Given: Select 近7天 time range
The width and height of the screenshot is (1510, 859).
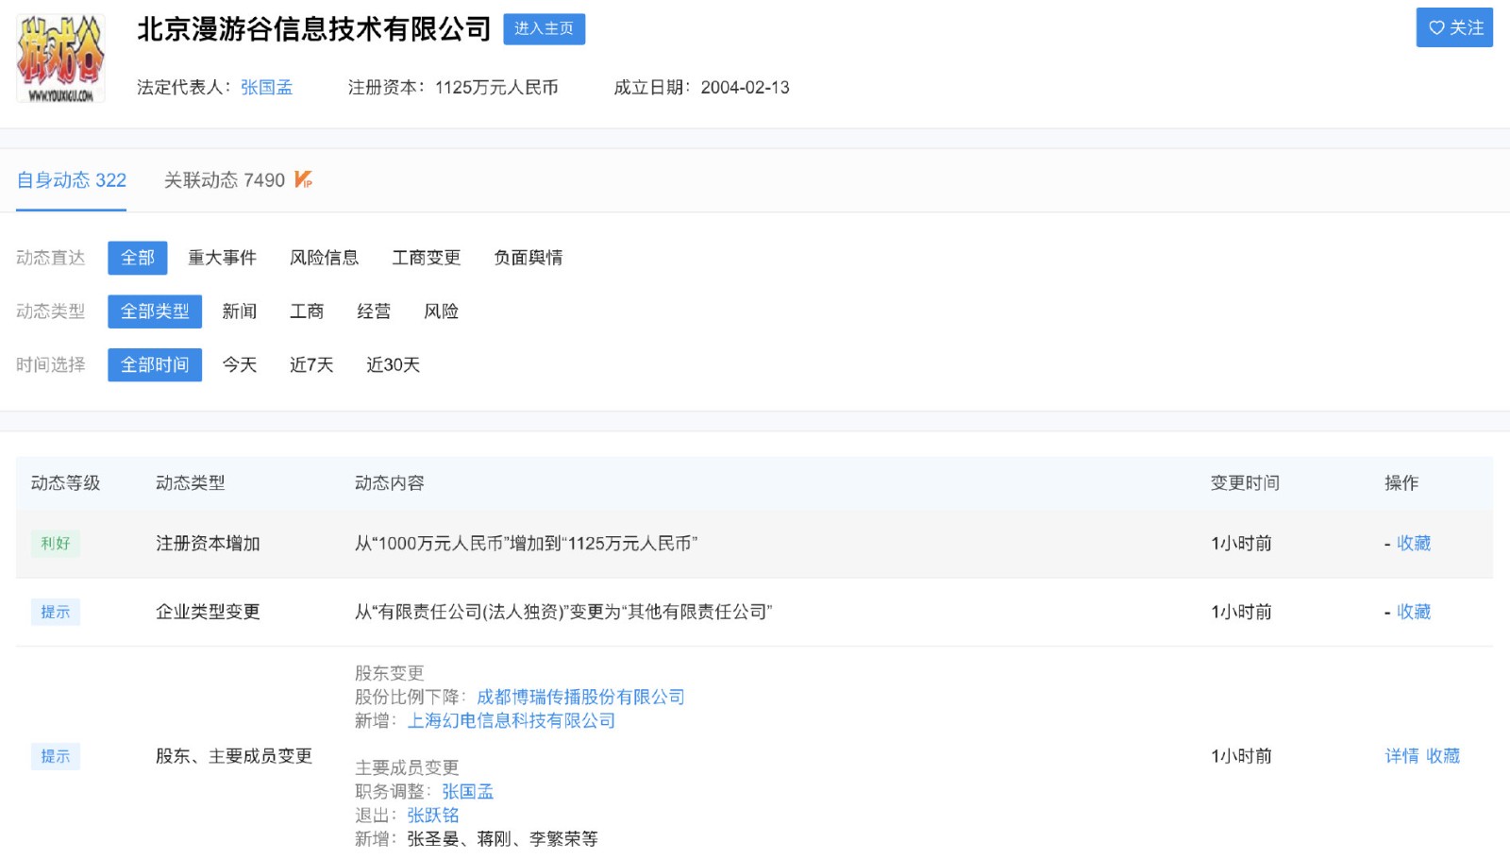Looking at the screenshot, I should pos(310,365).
